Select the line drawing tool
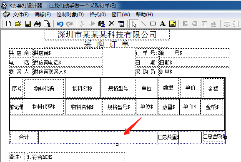Screen dimensions: 241x162 (143, 24)
